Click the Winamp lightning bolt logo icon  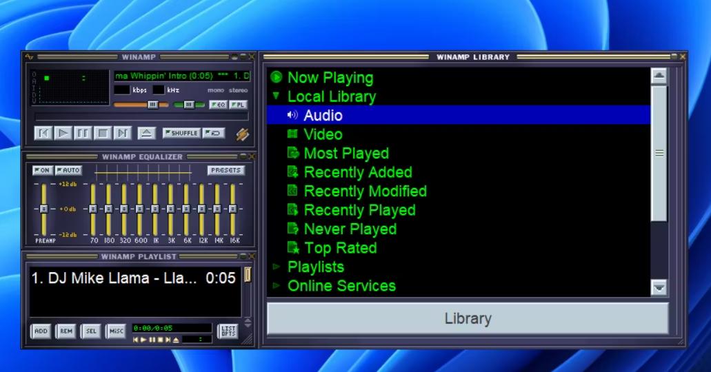(243, 134)
